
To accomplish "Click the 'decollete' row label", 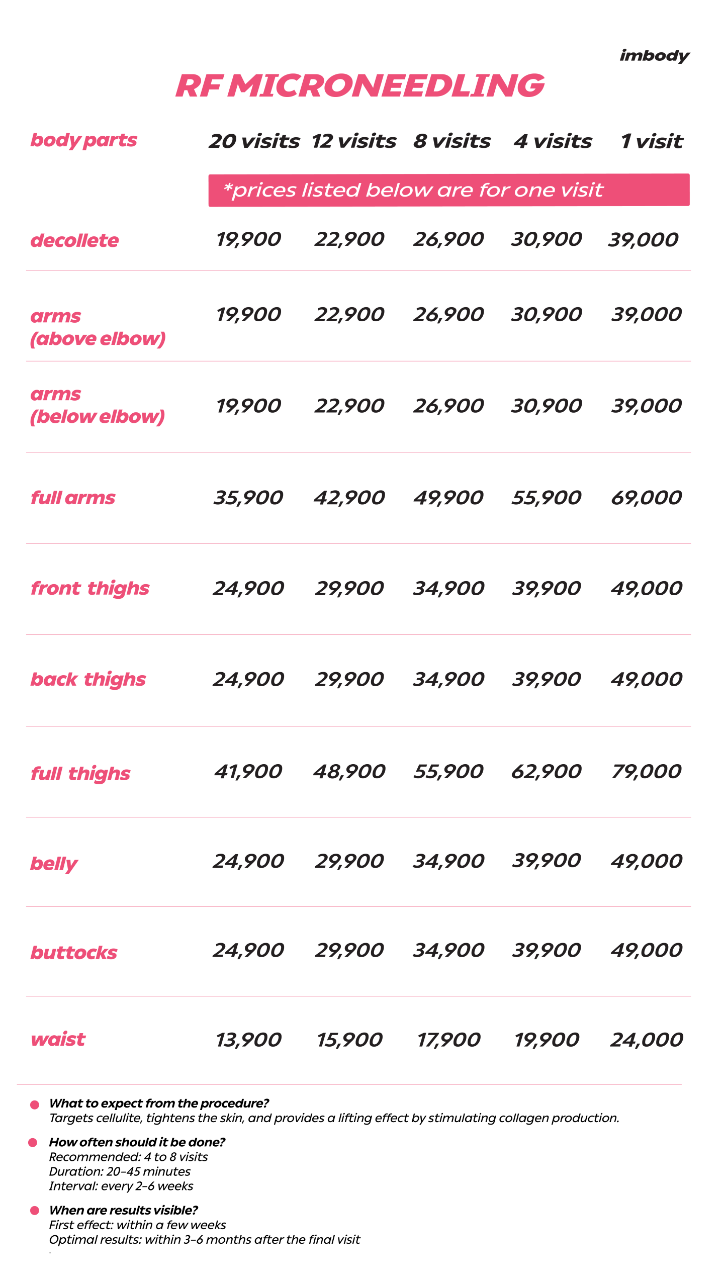I will click(75, 241).
